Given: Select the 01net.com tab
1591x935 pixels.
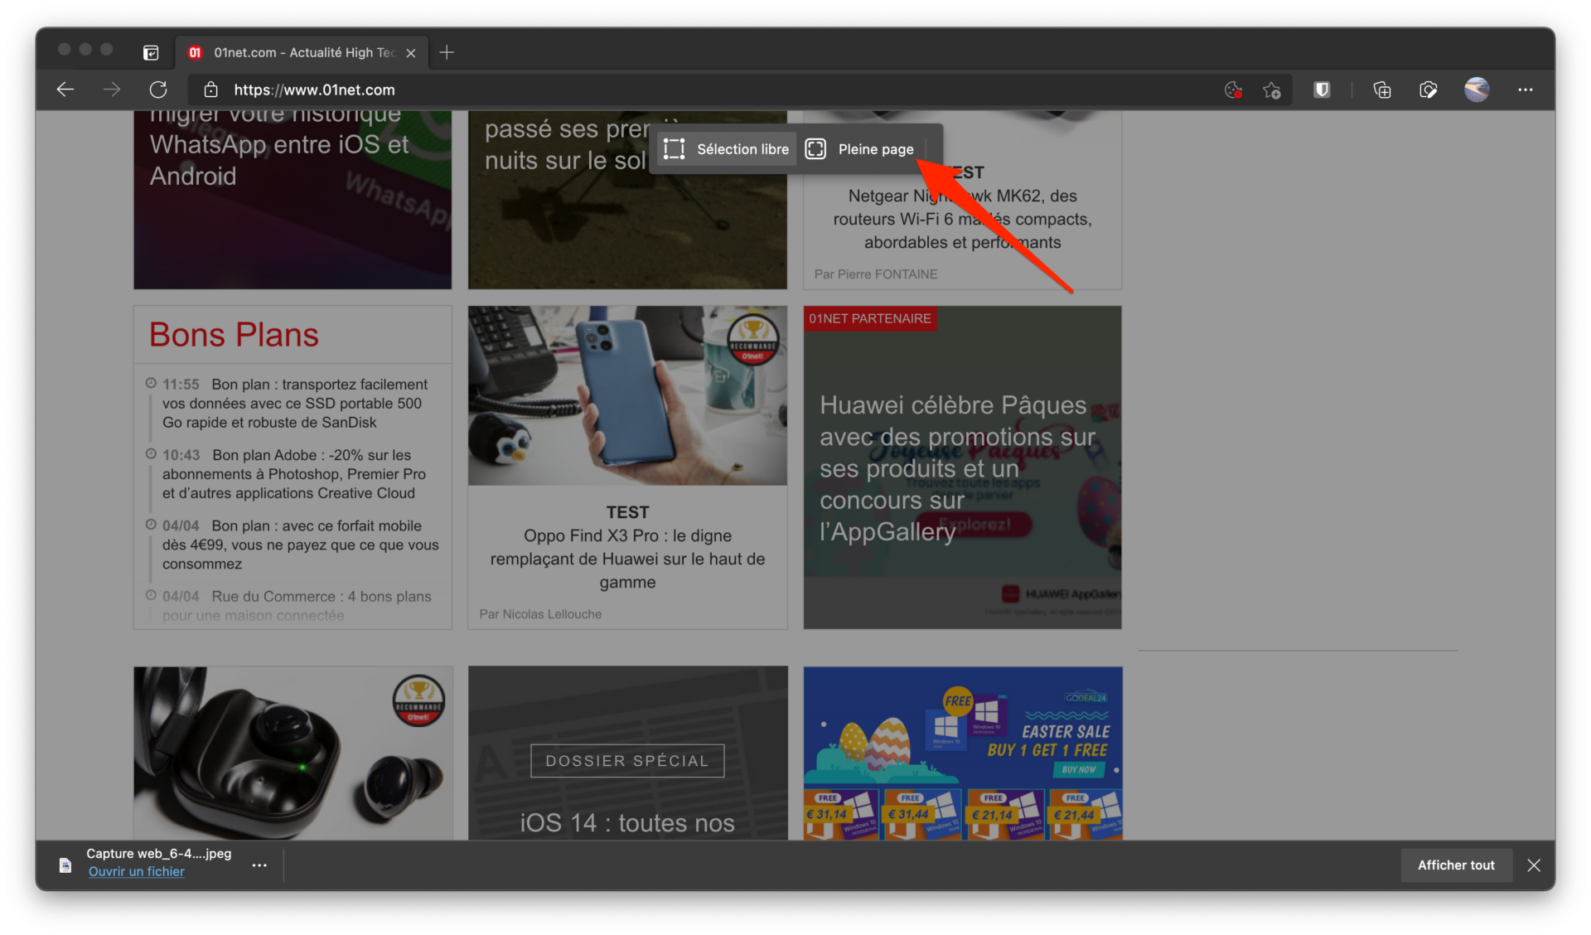Looking at the screenshot, I should (302, 52).
